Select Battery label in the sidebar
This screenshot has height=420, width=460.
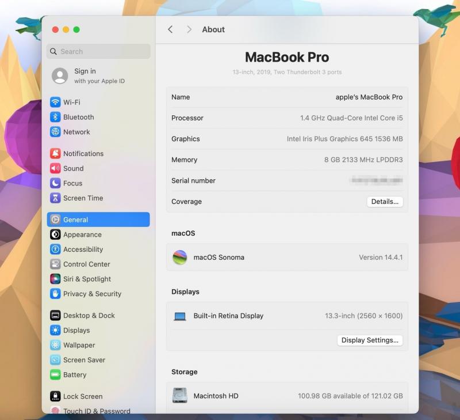pyautogui.click(x=75, y=374)
